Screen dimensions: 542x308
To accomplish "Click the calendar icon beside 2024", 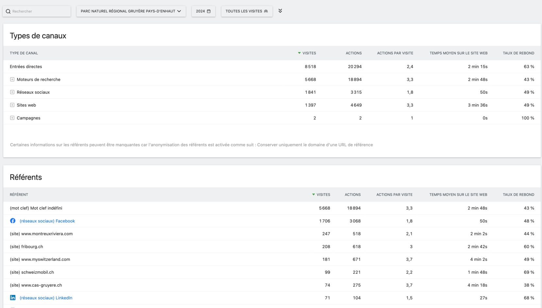I will (x=209, y=11).
